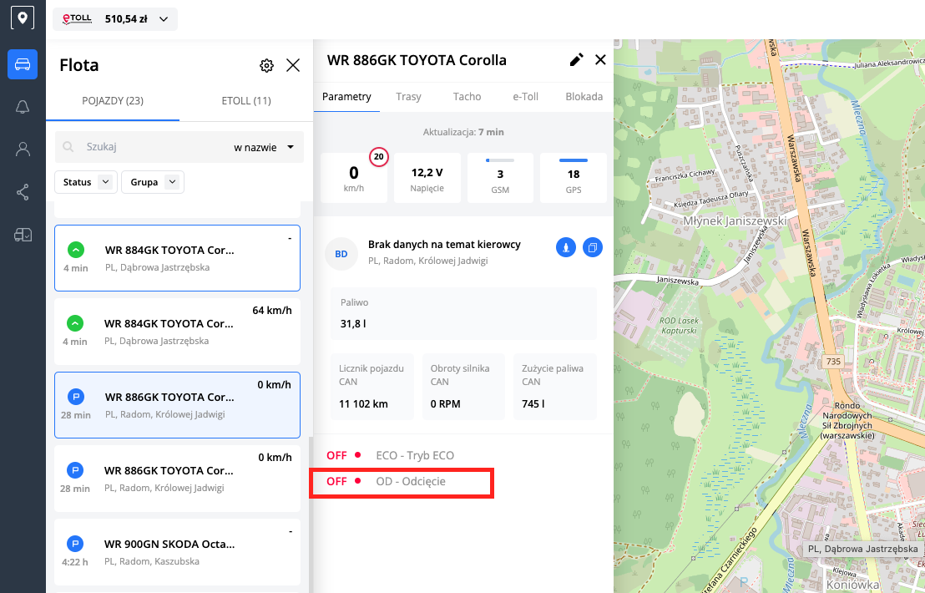
Task: Close the Flota panel
Action: point(293,65)
